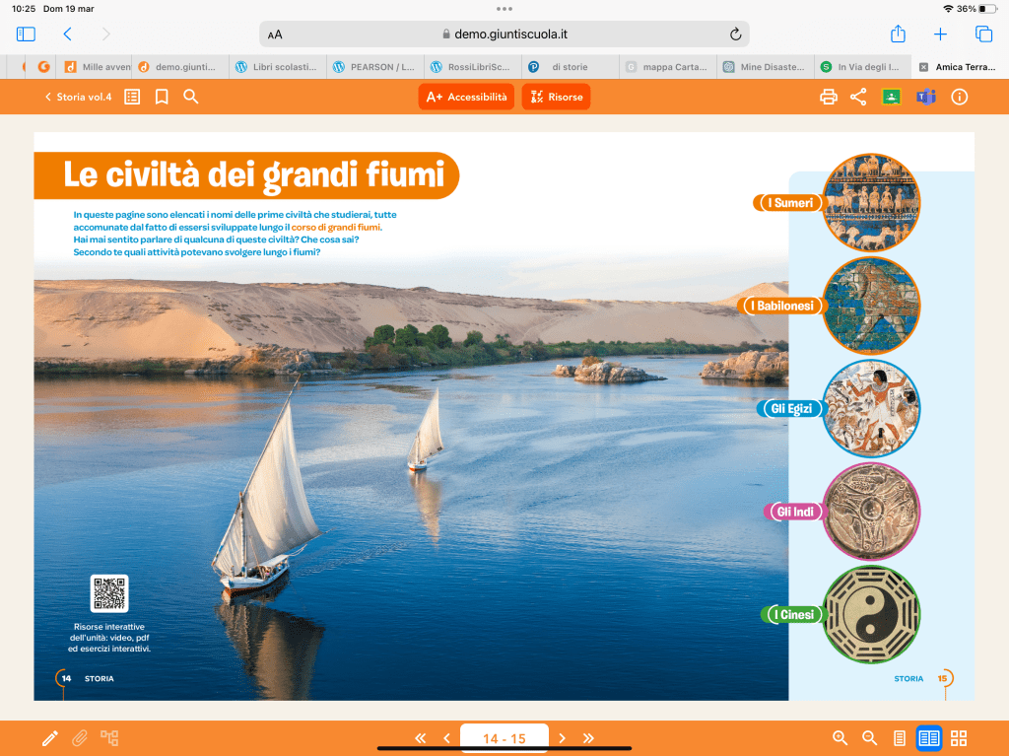Click the bookmark icon in the toolbar
The image size is (1009, 756).
(x=162, y=97)
